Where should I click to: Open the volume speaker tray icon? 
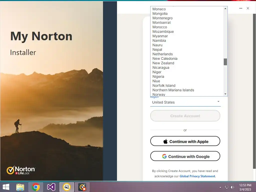tap(232, 187)
